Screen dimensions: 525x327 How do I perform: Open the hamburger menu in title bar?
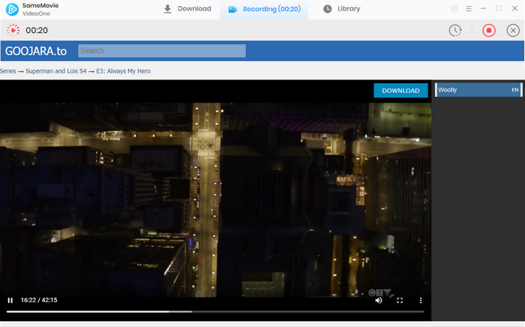pyautogui.click(x=469, y=9)
